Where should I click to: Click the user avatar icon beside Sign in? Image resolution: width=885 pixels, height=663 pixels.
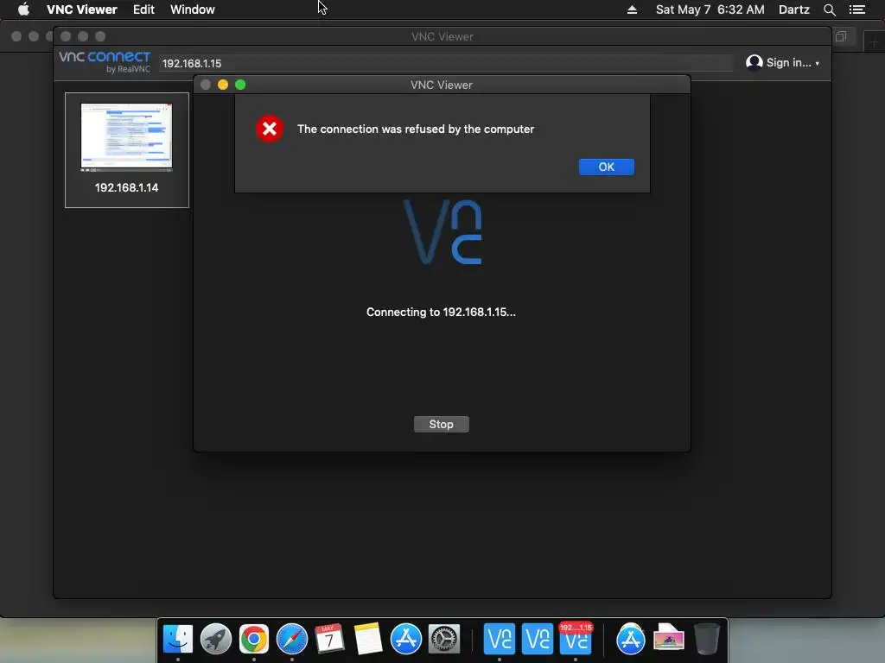754,62
